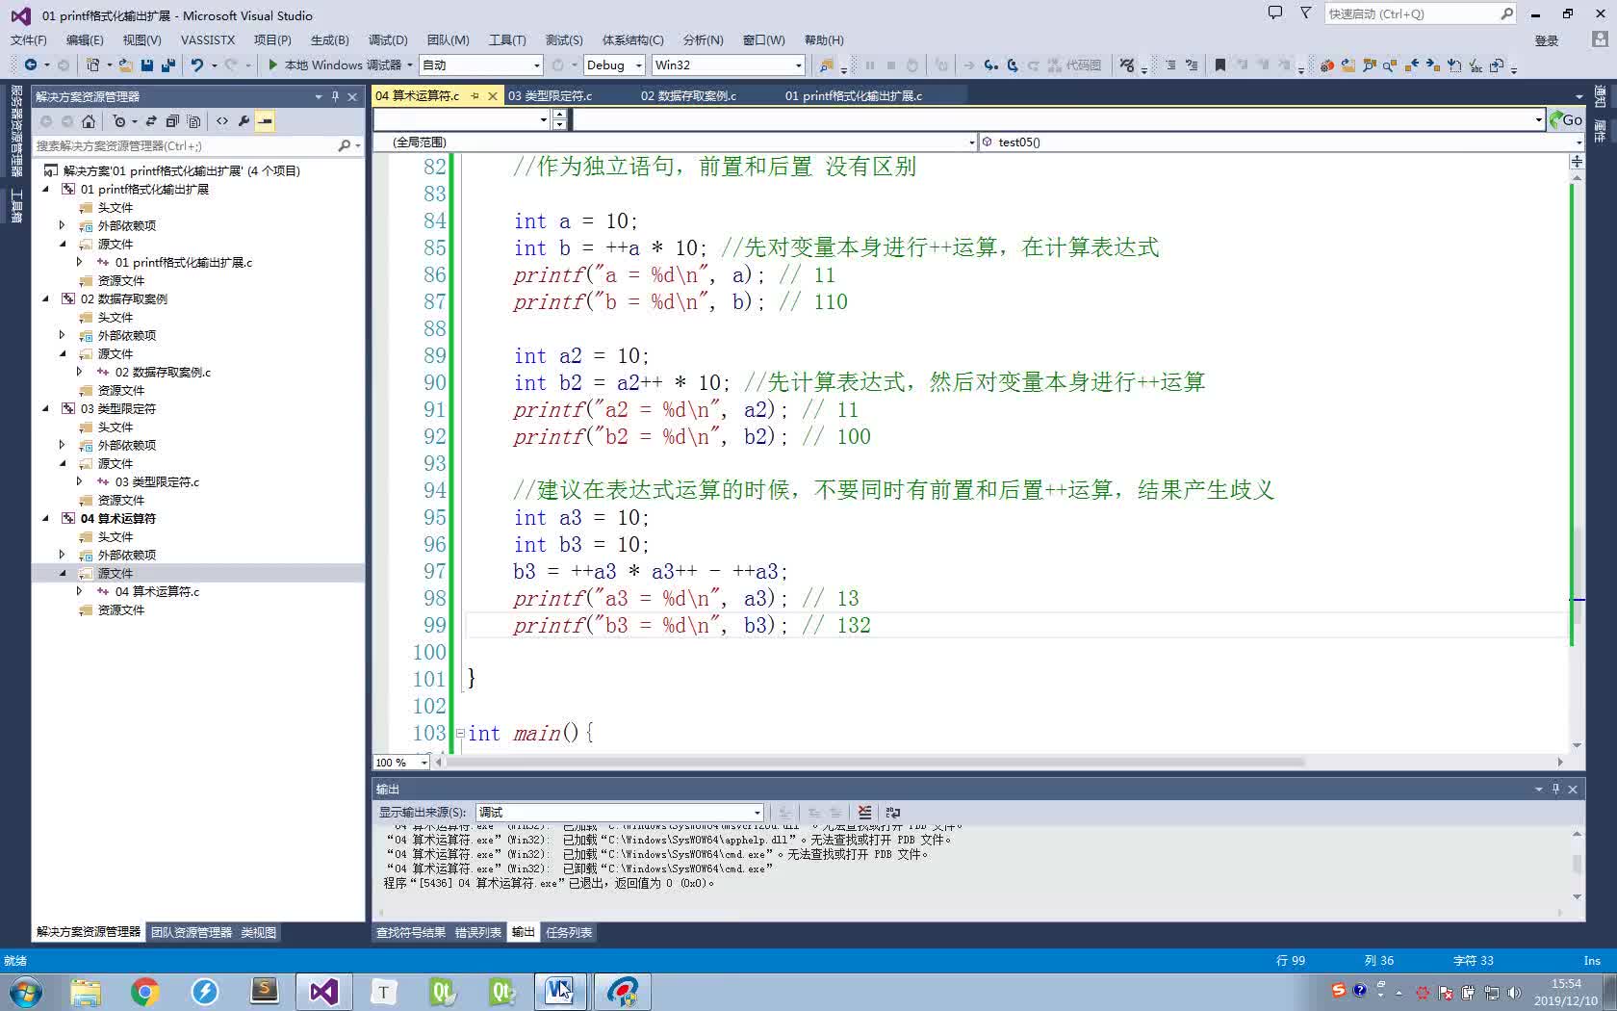Screen dimensions: 1617x1011
Task: Click the feedback chat bubble icon
Action: 1275,13
